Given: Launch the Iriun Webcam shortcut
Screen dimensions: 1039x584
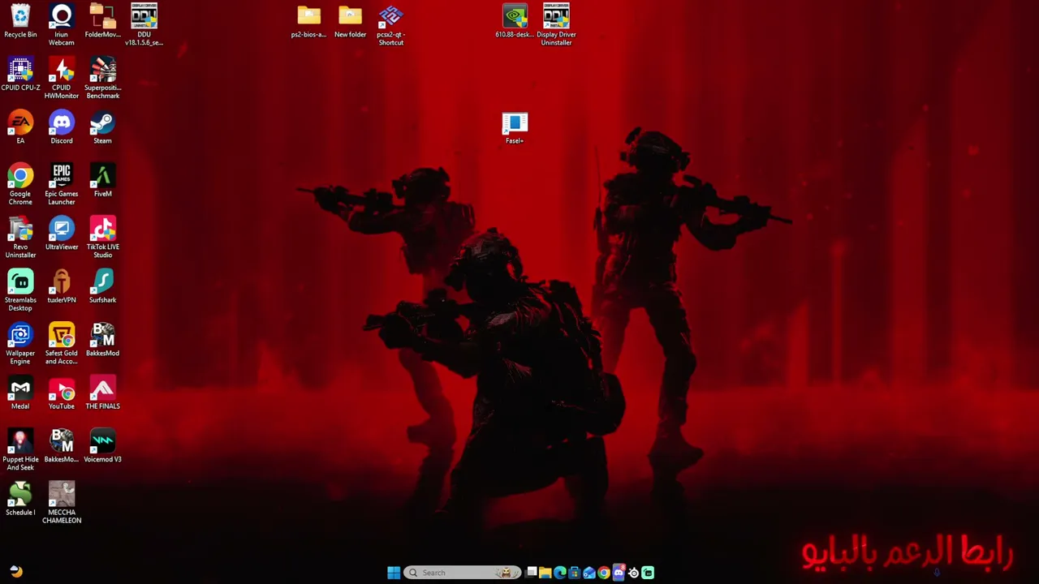Looking at the screenshot, I should coord(62,25).
